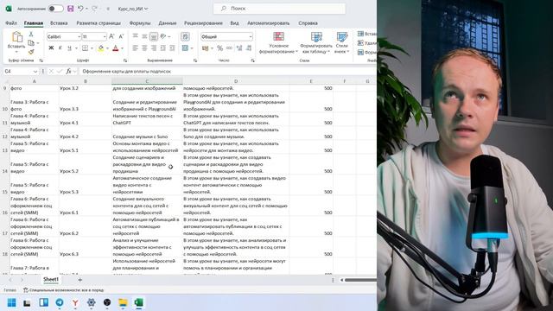553x311 pixels.
Task: Click the accounting number format icon
Action: click(x=206, y=48)
